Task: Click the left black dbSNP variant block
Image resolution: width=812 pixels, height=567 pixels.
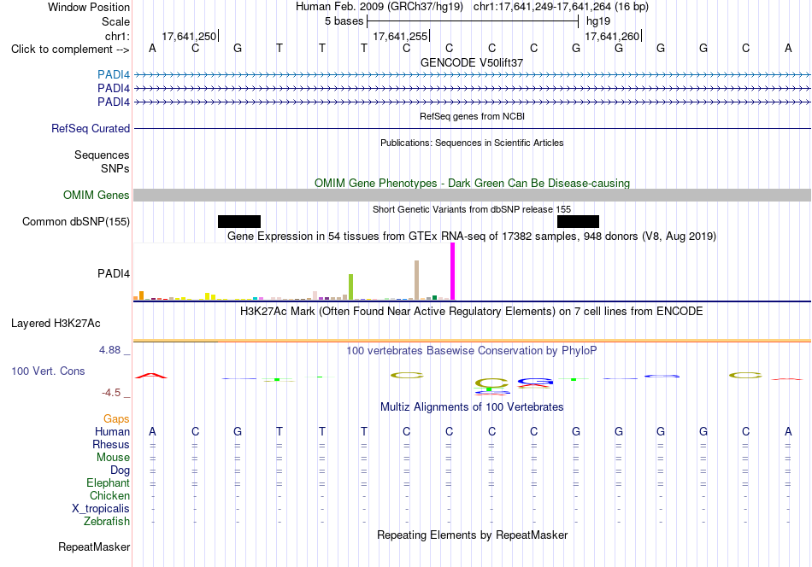Action: coord(239,221)
